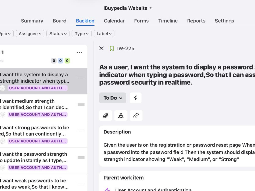Screen dimensions: 255x191
Task: Open the Settings tab
Action: click(224, 21)
